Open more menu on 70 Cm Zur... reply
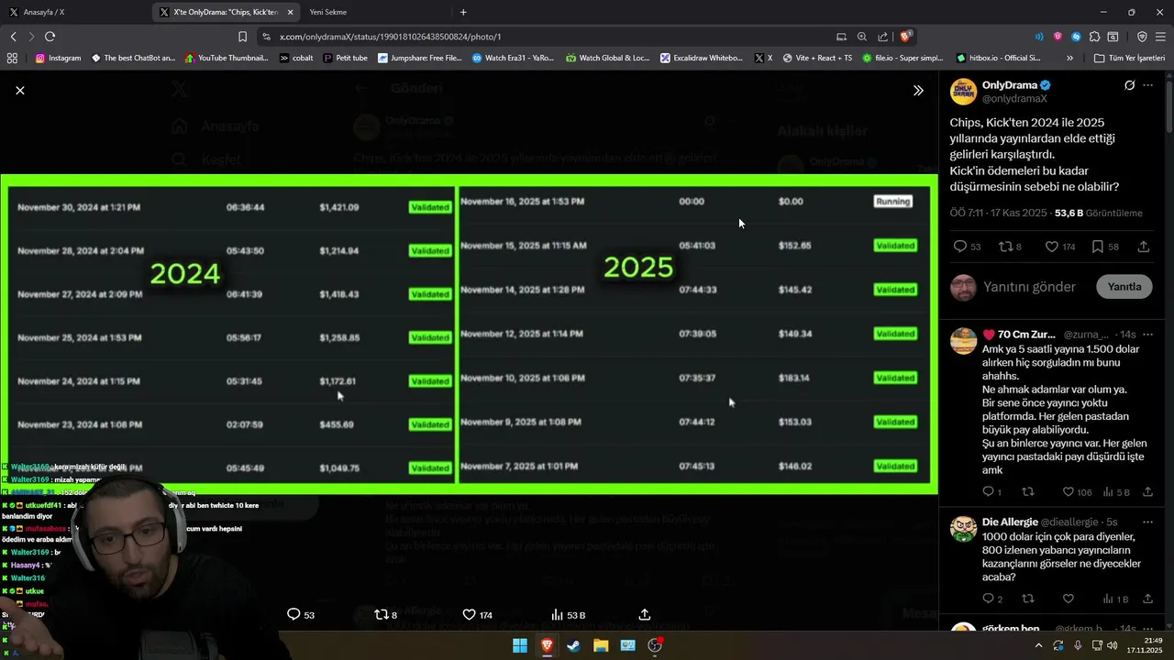 tap(1148, 335)
